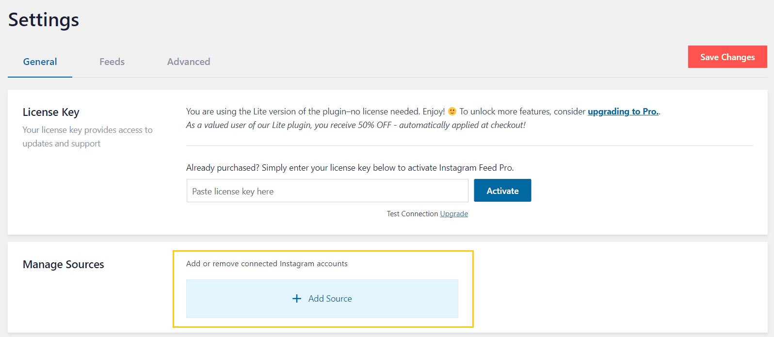Click the smiley emoji after Enjoy!
This screenshot has width=774, height=337.
452,112
